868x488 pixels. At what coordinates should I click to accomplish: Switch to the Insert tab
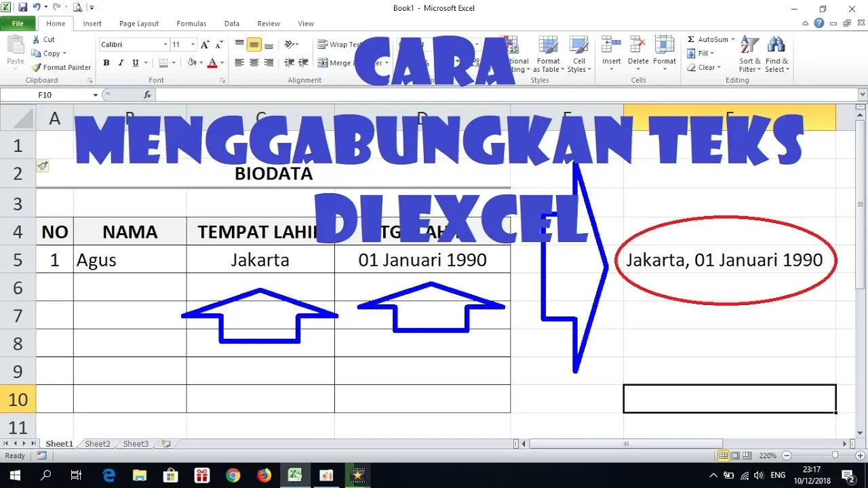pyautogui.click(x=92, y=24)
